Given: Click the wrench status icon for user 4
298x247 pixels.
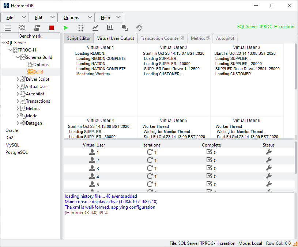Looking at the screenshot, I should [x=268, y=176].
